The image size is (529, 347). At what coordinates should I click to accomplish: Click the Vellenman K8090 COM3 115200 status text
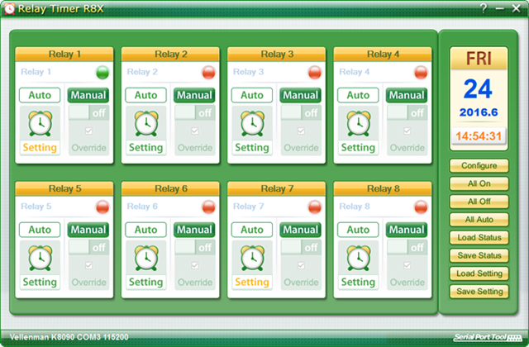69,337
